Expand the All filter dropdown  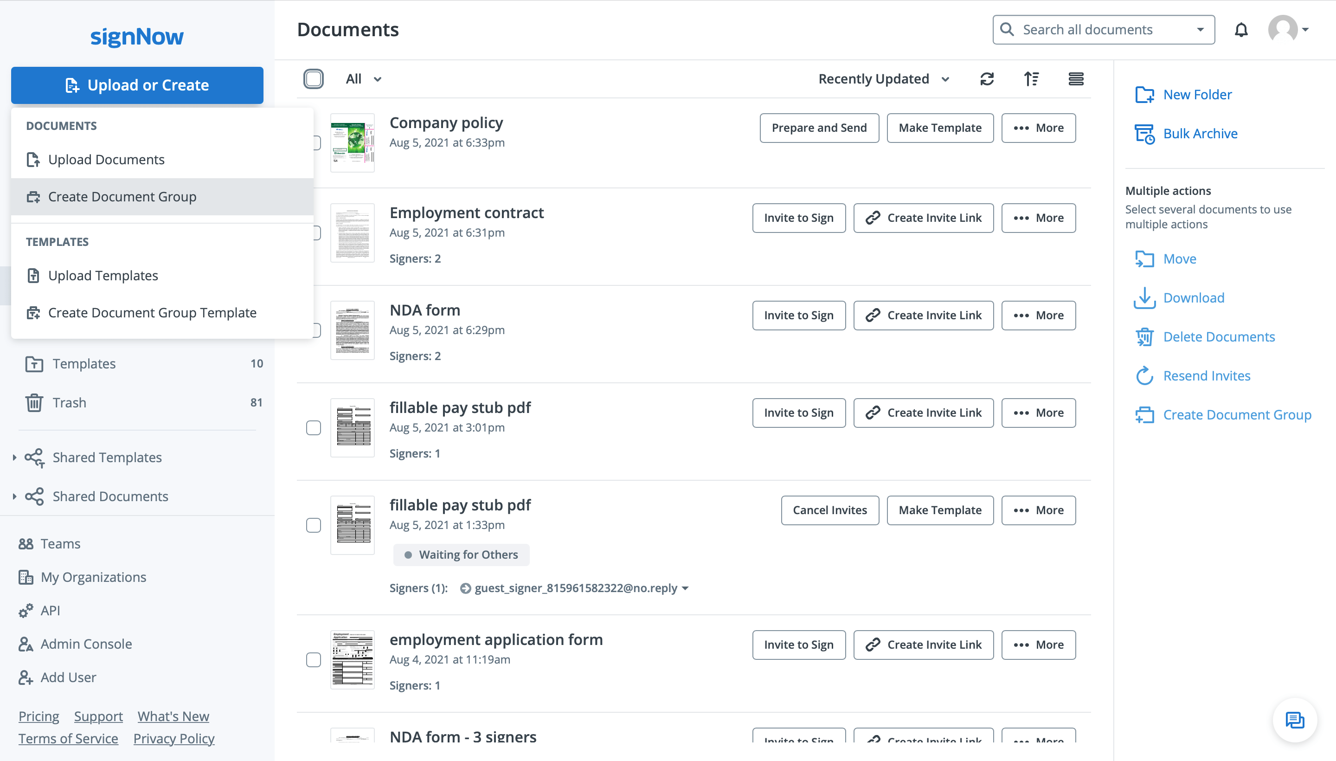tap(363, 79)
